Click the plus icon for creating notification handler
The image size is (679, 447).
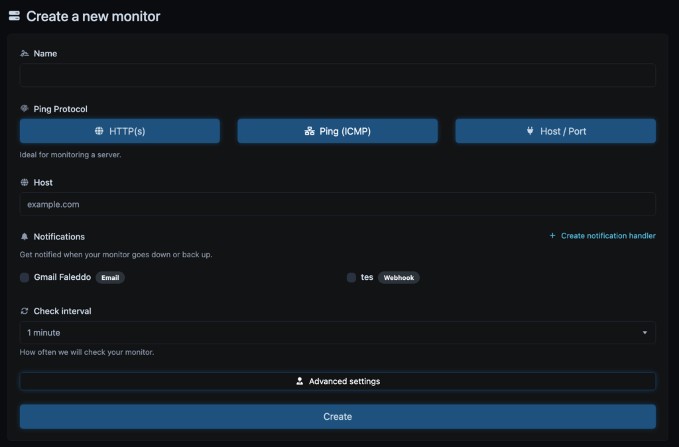point(552,235)
